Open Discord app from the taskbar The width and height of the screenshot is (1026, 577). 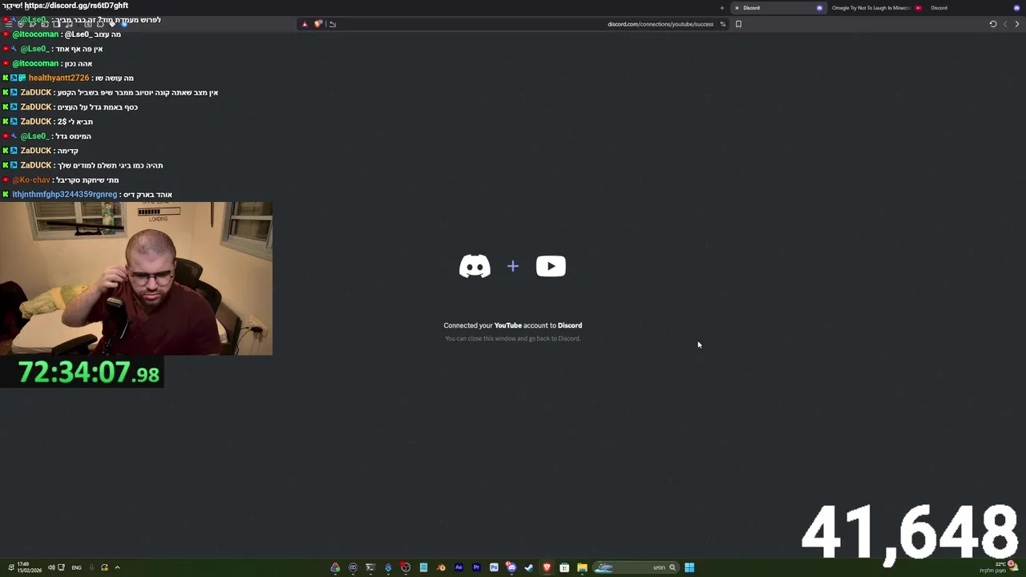tap(511, 567)
